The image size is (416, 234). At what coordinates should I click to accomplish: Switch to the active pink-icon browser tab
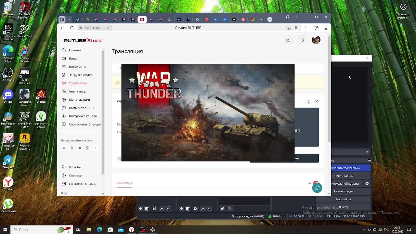[142, 19]
